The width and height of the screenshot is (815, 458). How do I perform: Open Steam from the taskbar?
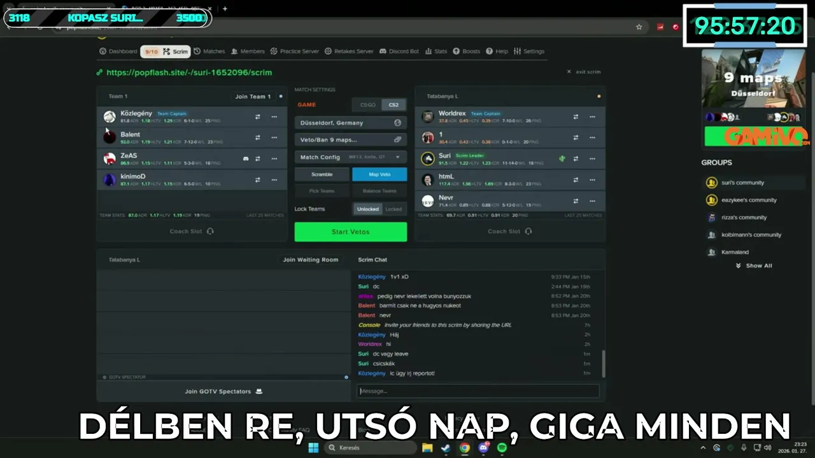[x=446, y=448]
